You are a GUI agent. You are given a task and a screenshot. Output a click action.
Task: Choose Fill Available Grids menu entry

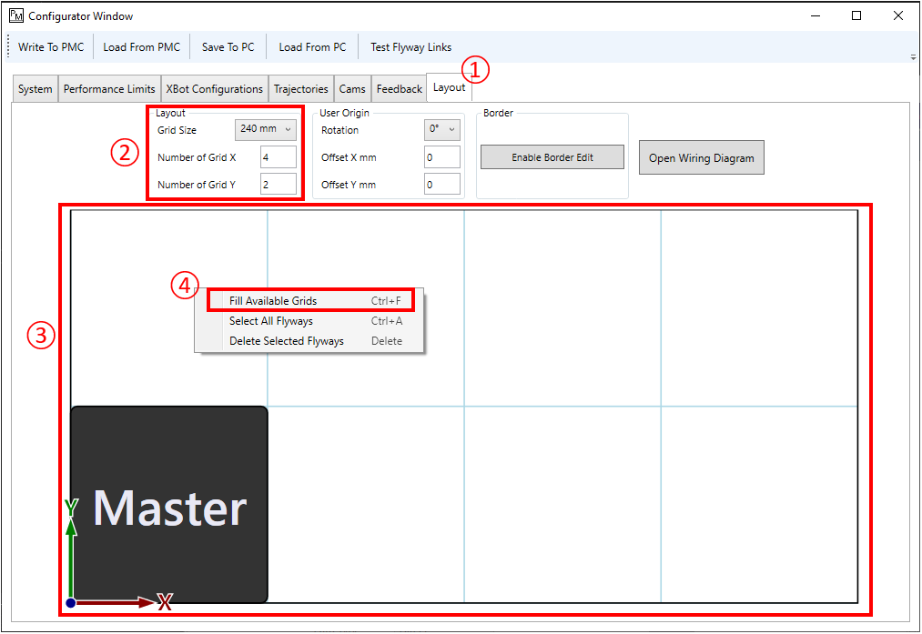pos(273,301)
